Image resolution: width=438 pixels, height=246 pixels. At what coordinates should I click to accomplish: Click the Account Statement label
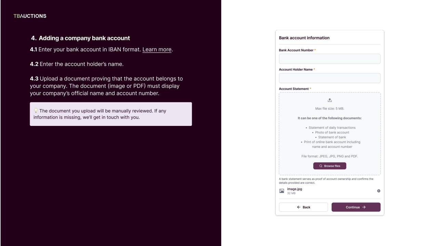294,89
